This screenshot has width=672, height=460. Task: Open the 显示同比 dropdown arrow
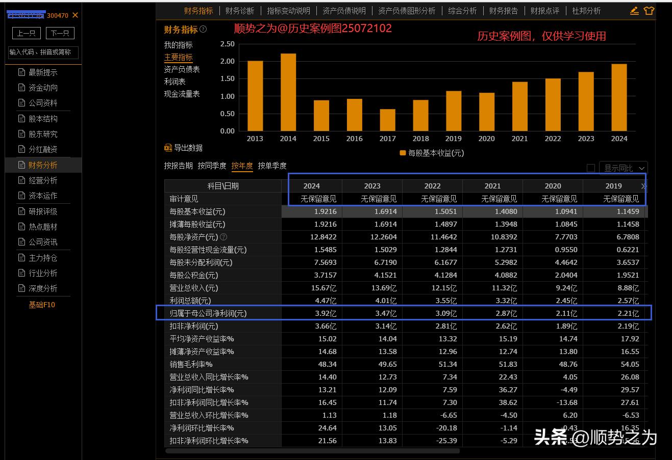click(641, 168)
